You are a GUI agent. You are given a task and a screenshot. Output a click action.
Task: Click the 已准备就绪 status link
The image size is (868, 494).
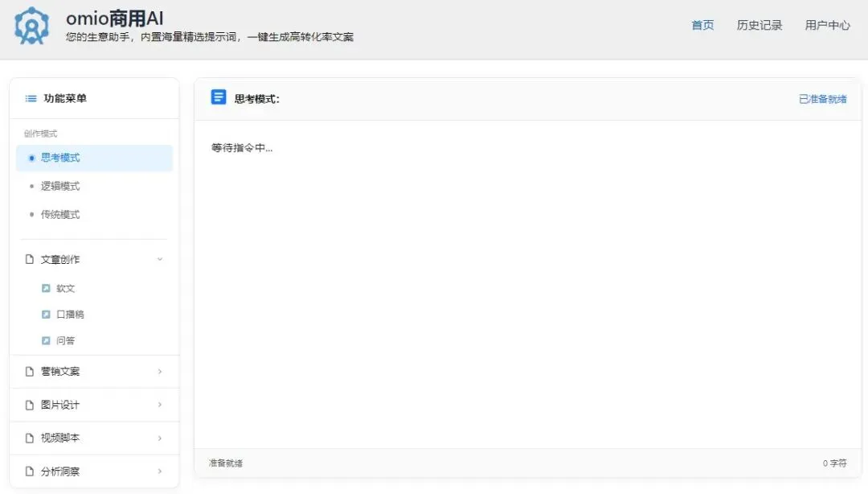(x=822, y=99)
